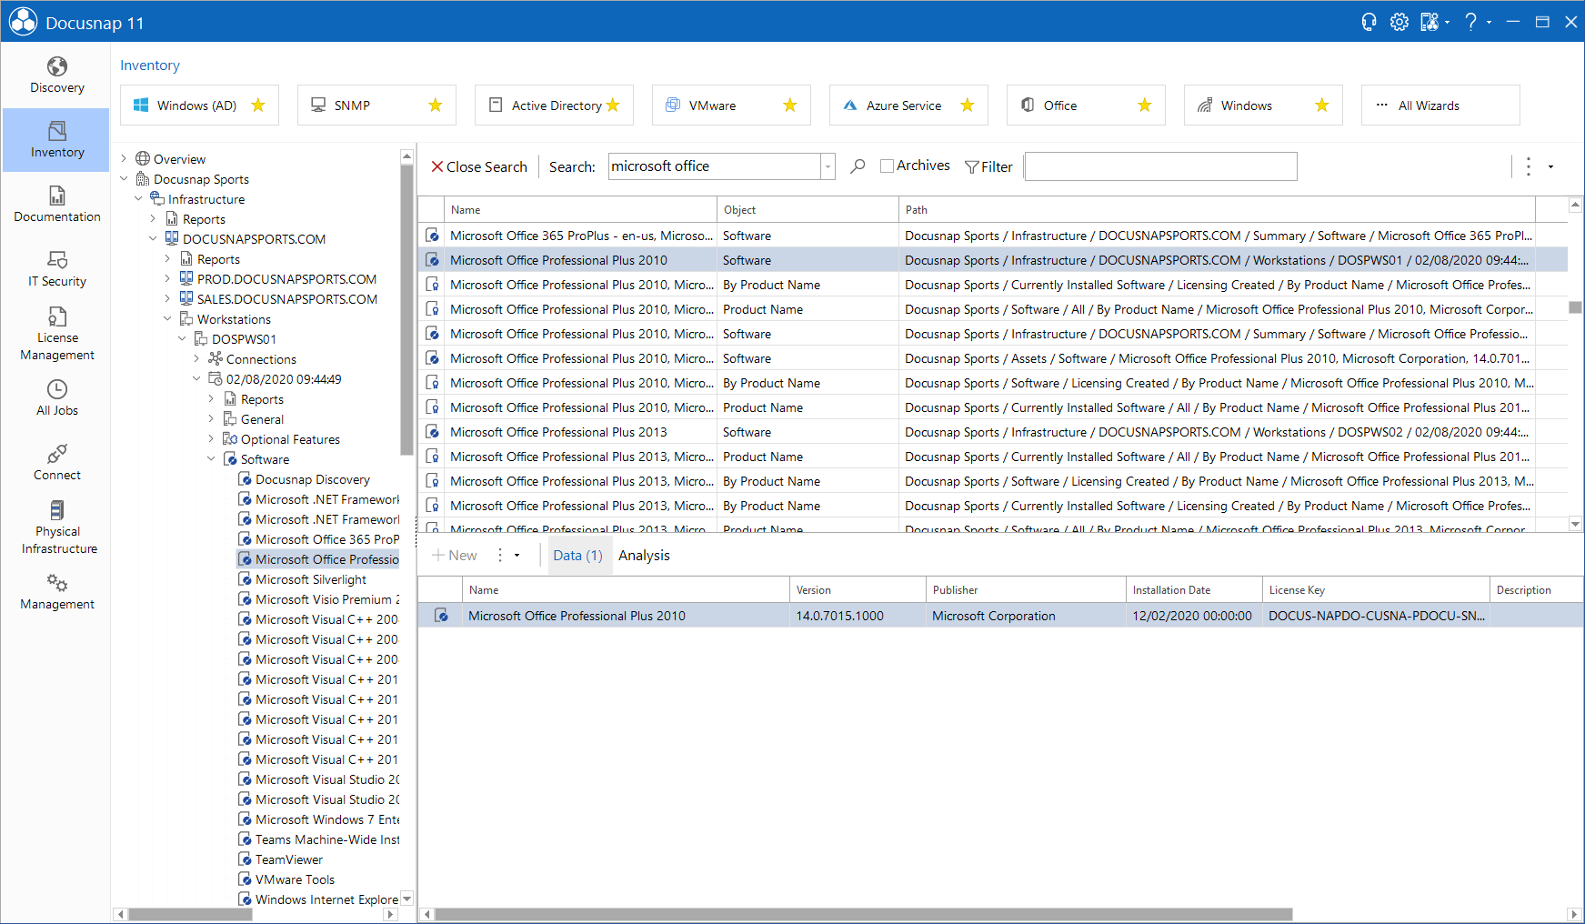Collapse the Infrastructure tree node
This screenshot has width=1585, height=924.
click(139, 199)
